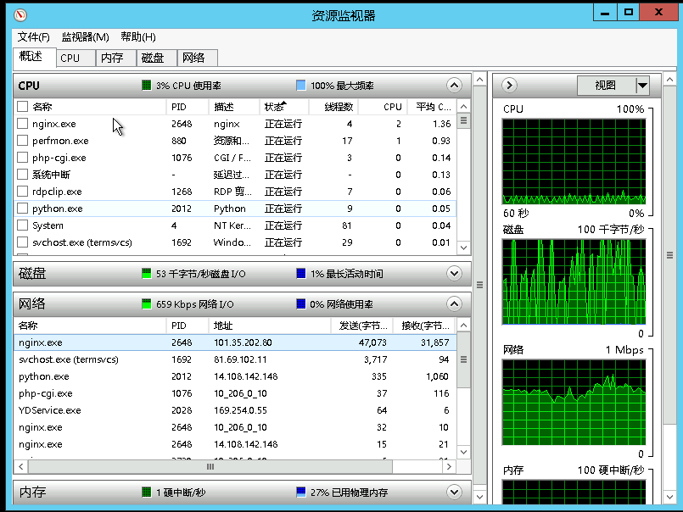
Task: Switch to the 内存 tab
Action: coord(116,58)
